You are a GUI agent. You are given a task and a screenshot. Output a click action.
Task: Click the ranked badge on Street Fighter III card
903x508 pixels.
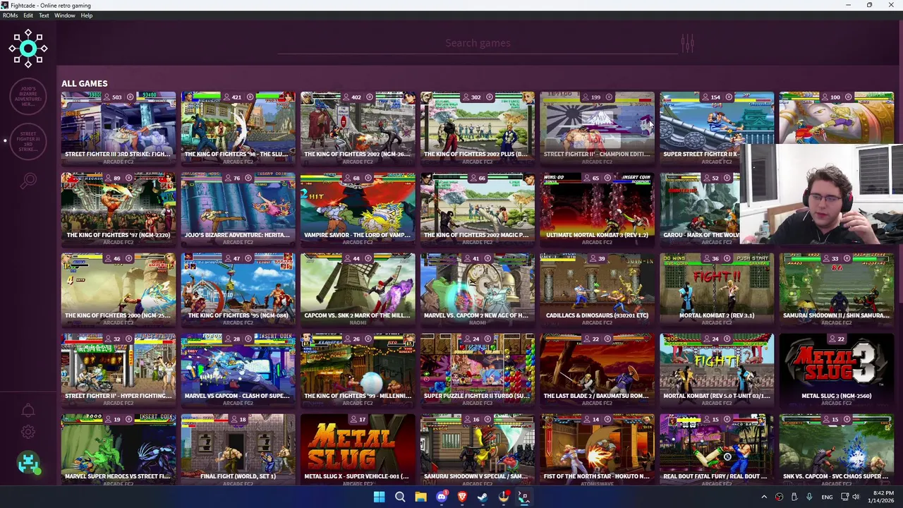point(130,97)
